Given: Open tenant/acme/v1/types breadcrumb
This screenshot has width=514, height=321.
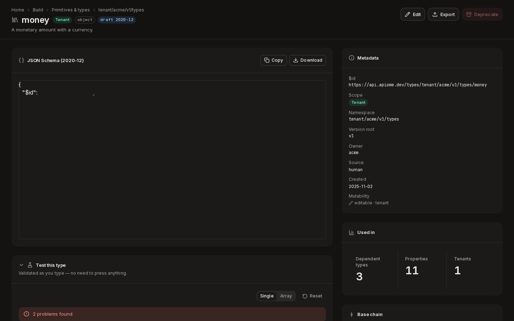Looking at the screenshot, I should pyautogui.click(x=121, y=10).
